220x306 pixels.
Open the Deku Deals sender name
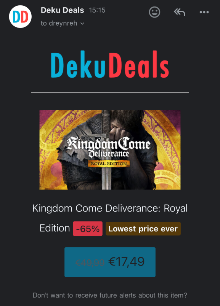(x=62, y=10)
